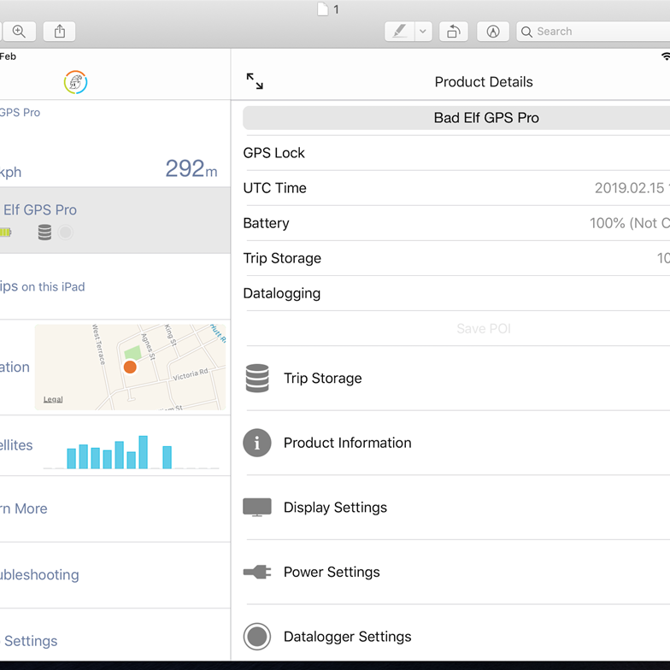Screen dimensions: 670x670
Task: Click the battery icon in sidebar device row
Action: coord(5,232)
